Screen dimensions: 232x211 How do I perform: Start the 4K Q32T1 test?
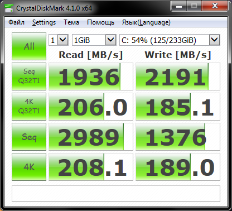(x=29, y=107)
